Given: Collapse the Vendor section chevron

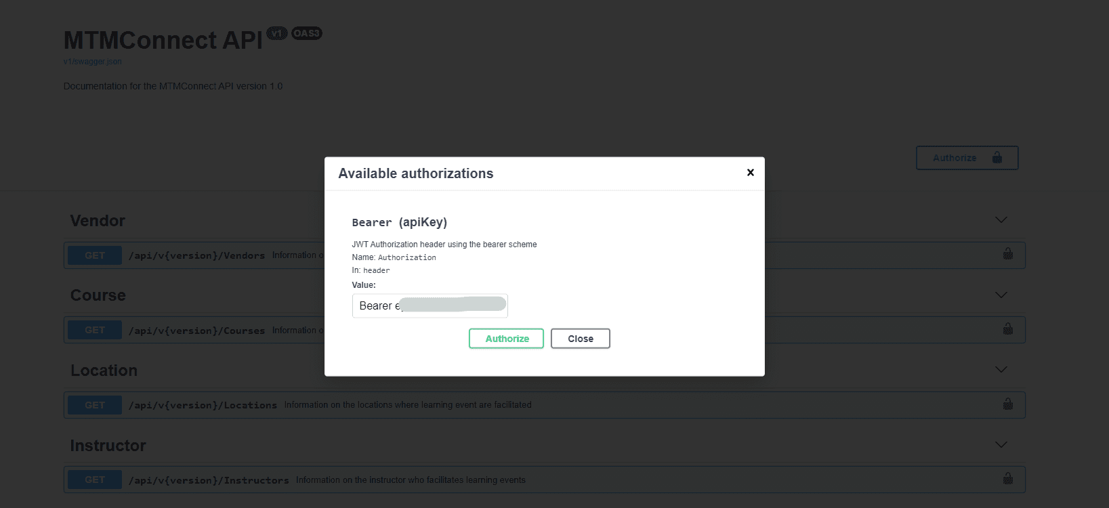Looking at the screenshot, I should point(1001,220).
